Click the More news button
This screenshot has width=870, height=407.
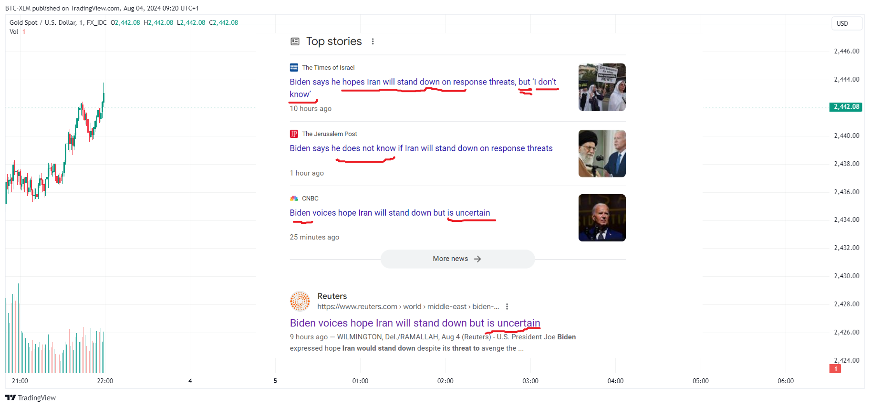point(457,259)
